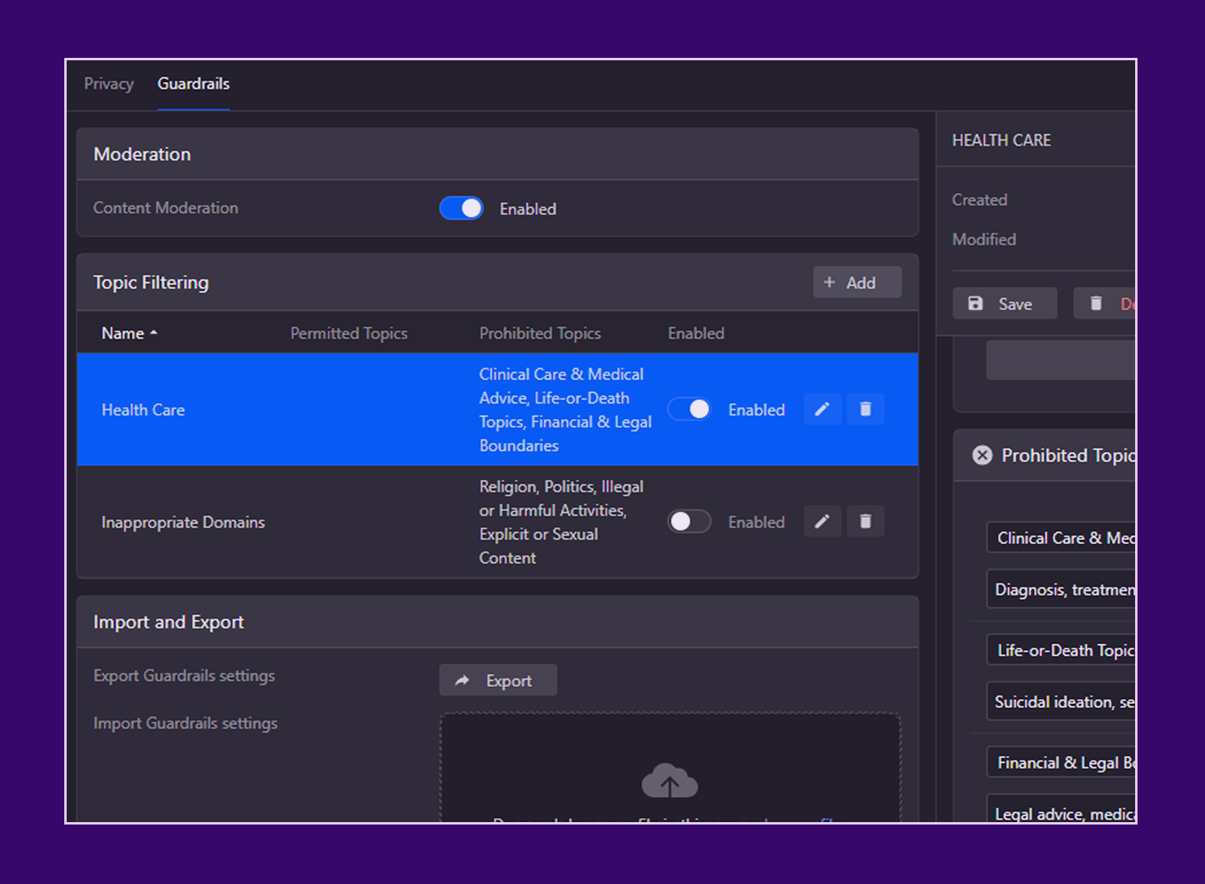Add a new topic filter

pos(856,283)
